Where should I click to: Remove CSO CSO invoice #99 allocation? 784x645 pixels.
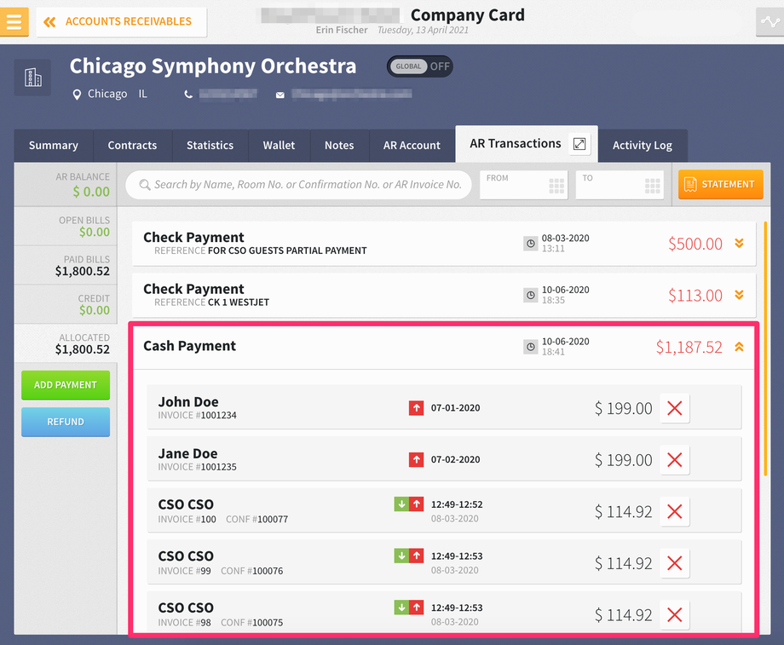pyautogui.click(x=675, y=563)
